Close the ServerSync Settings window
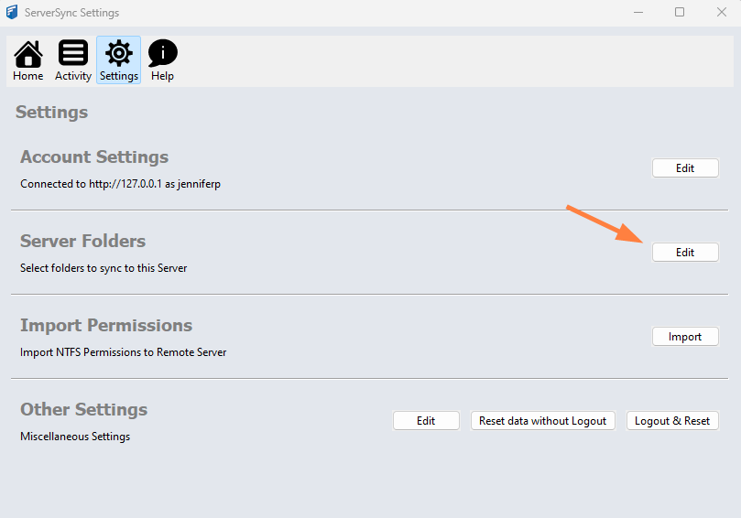The width and height of the screenshot is (741, 518). click(x=721, y=13)
